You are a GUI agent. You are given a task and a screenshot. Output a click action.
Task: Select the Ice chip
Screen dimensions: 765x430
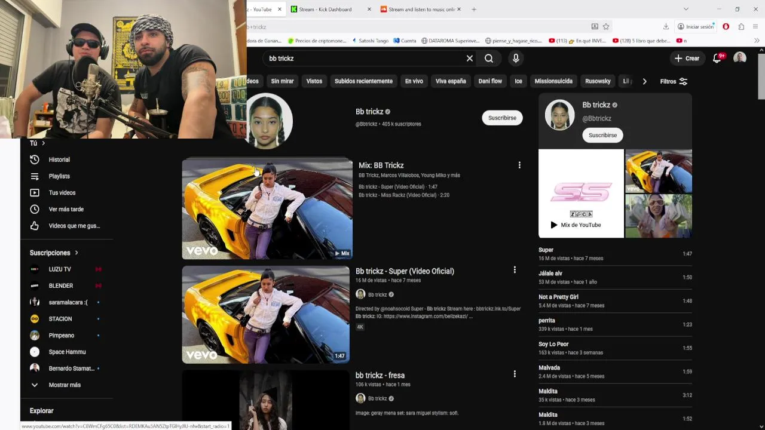(x=518, y=81)
